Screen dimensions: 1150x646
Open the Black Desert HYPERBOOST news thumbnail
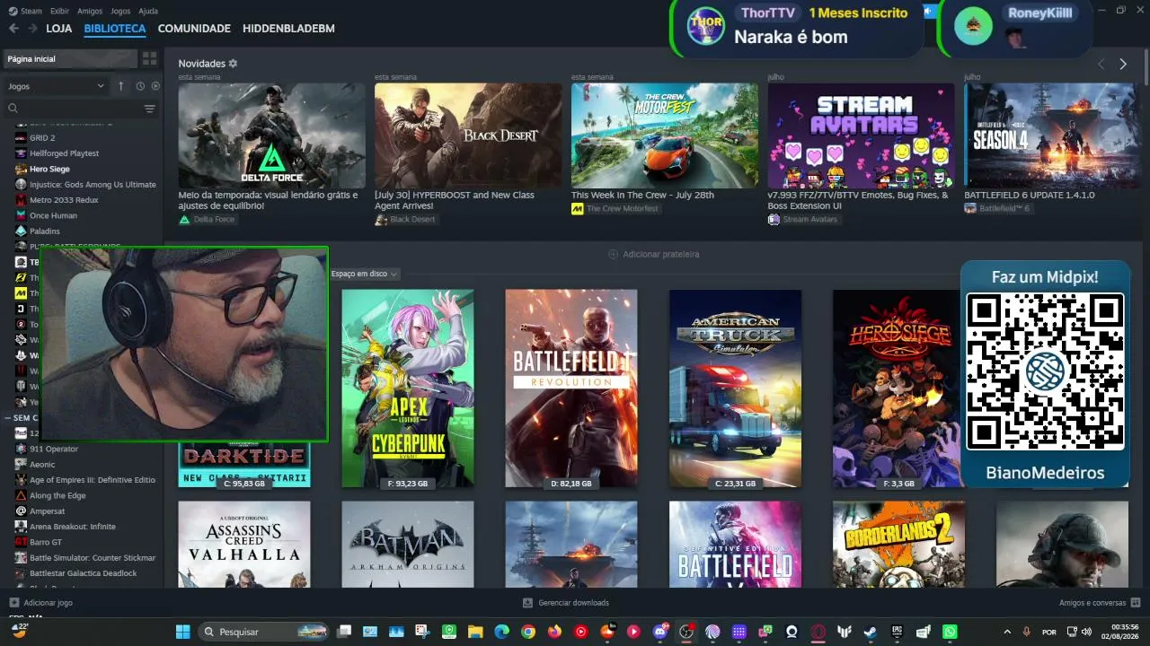pos(468,135)
